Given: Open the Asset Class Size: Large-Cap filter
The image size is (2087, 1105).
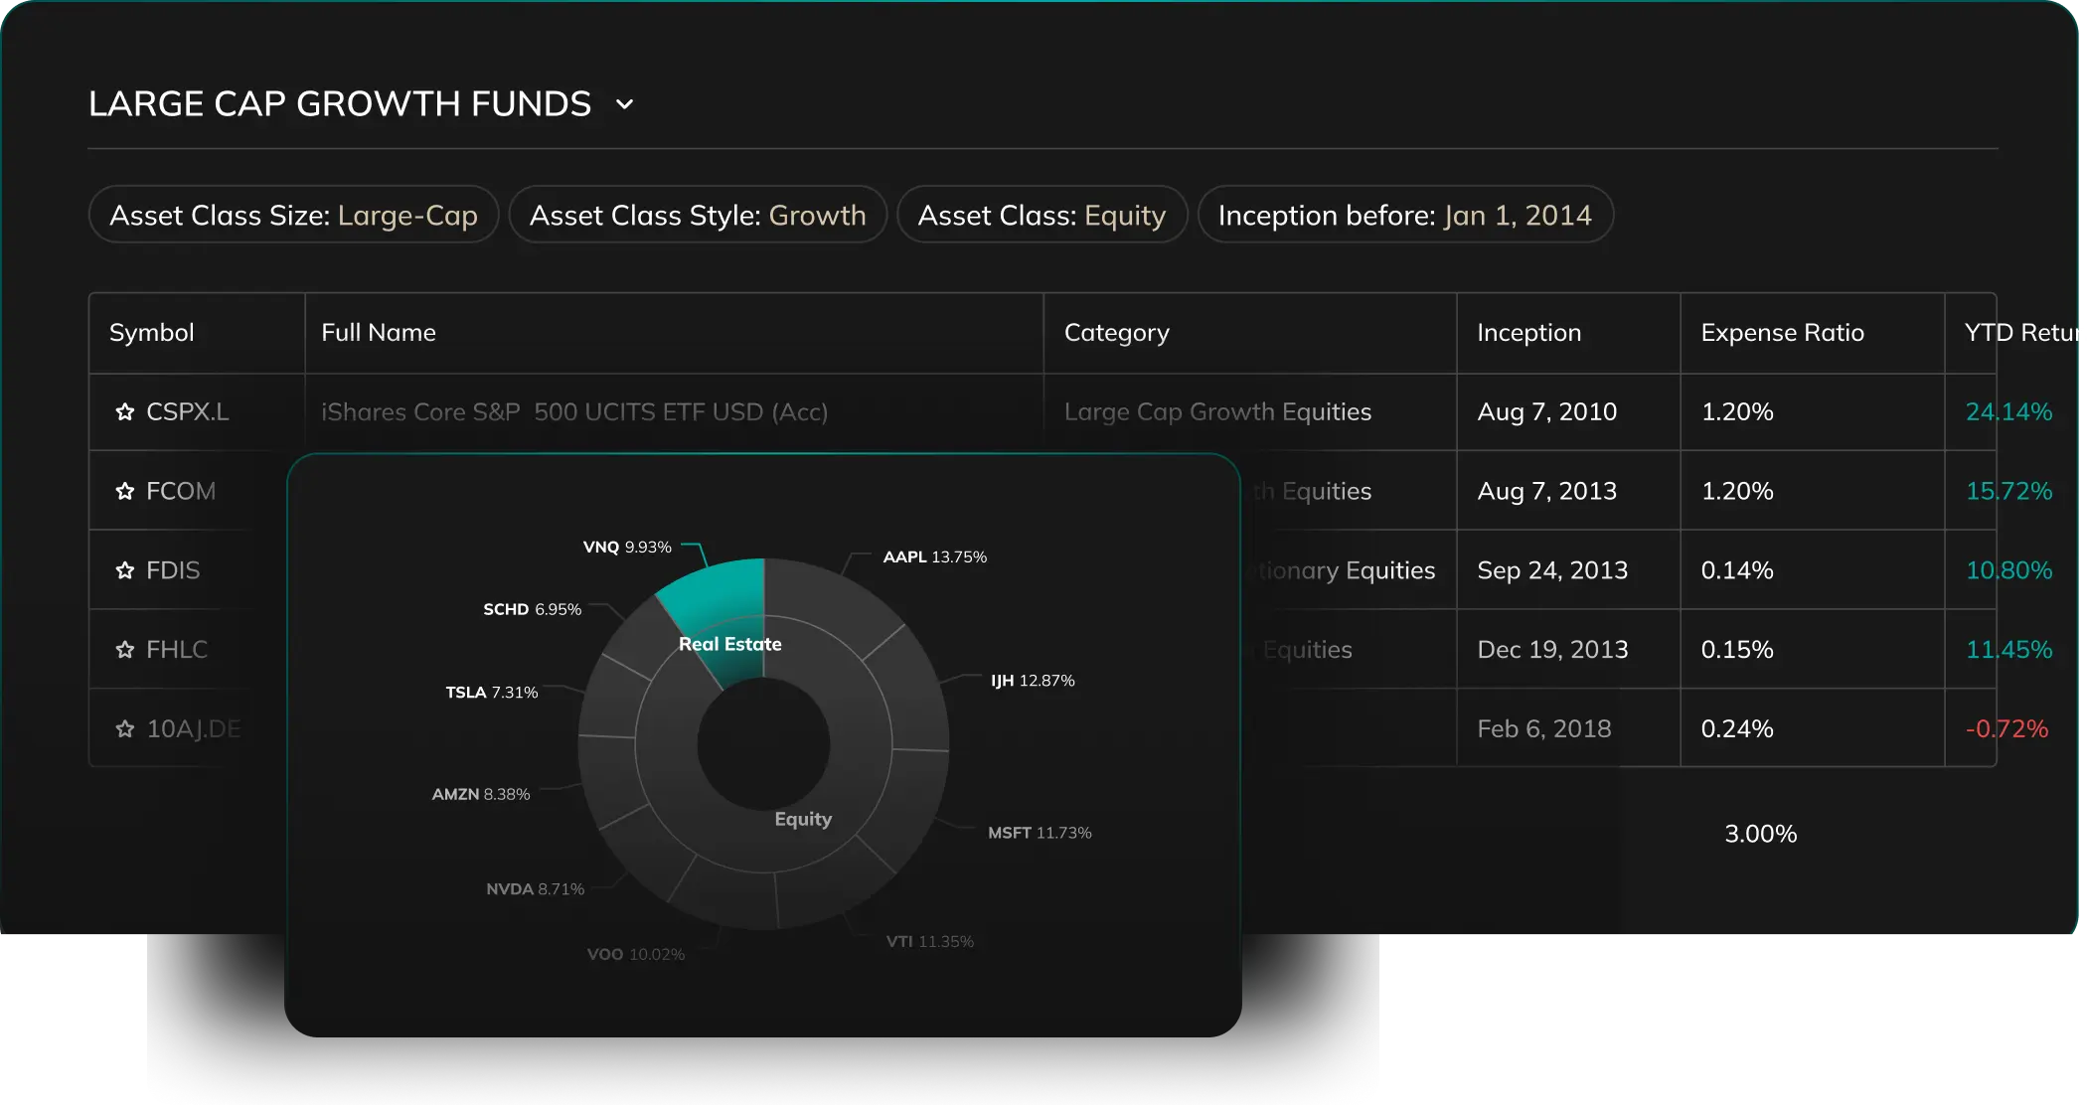Looking at the screenshot, I should click(293, 215).
